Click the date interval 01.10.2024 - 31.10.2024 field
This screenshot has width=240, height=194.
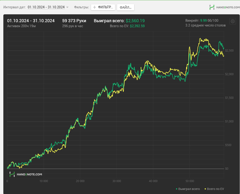46,7
